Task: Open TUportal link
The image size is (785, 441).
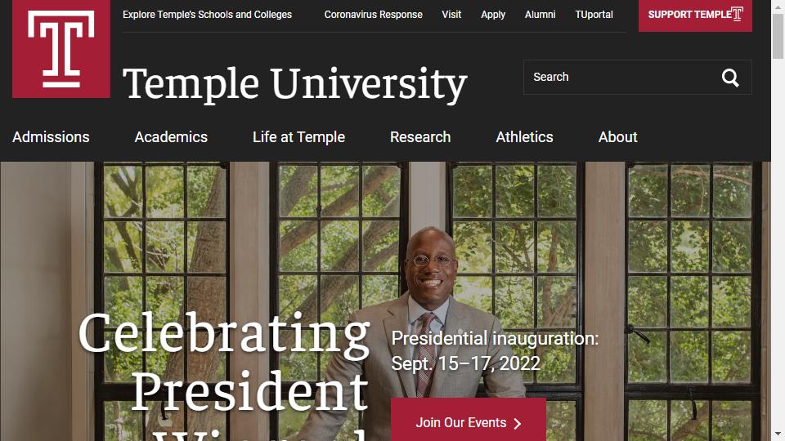Action: point(594,15)
